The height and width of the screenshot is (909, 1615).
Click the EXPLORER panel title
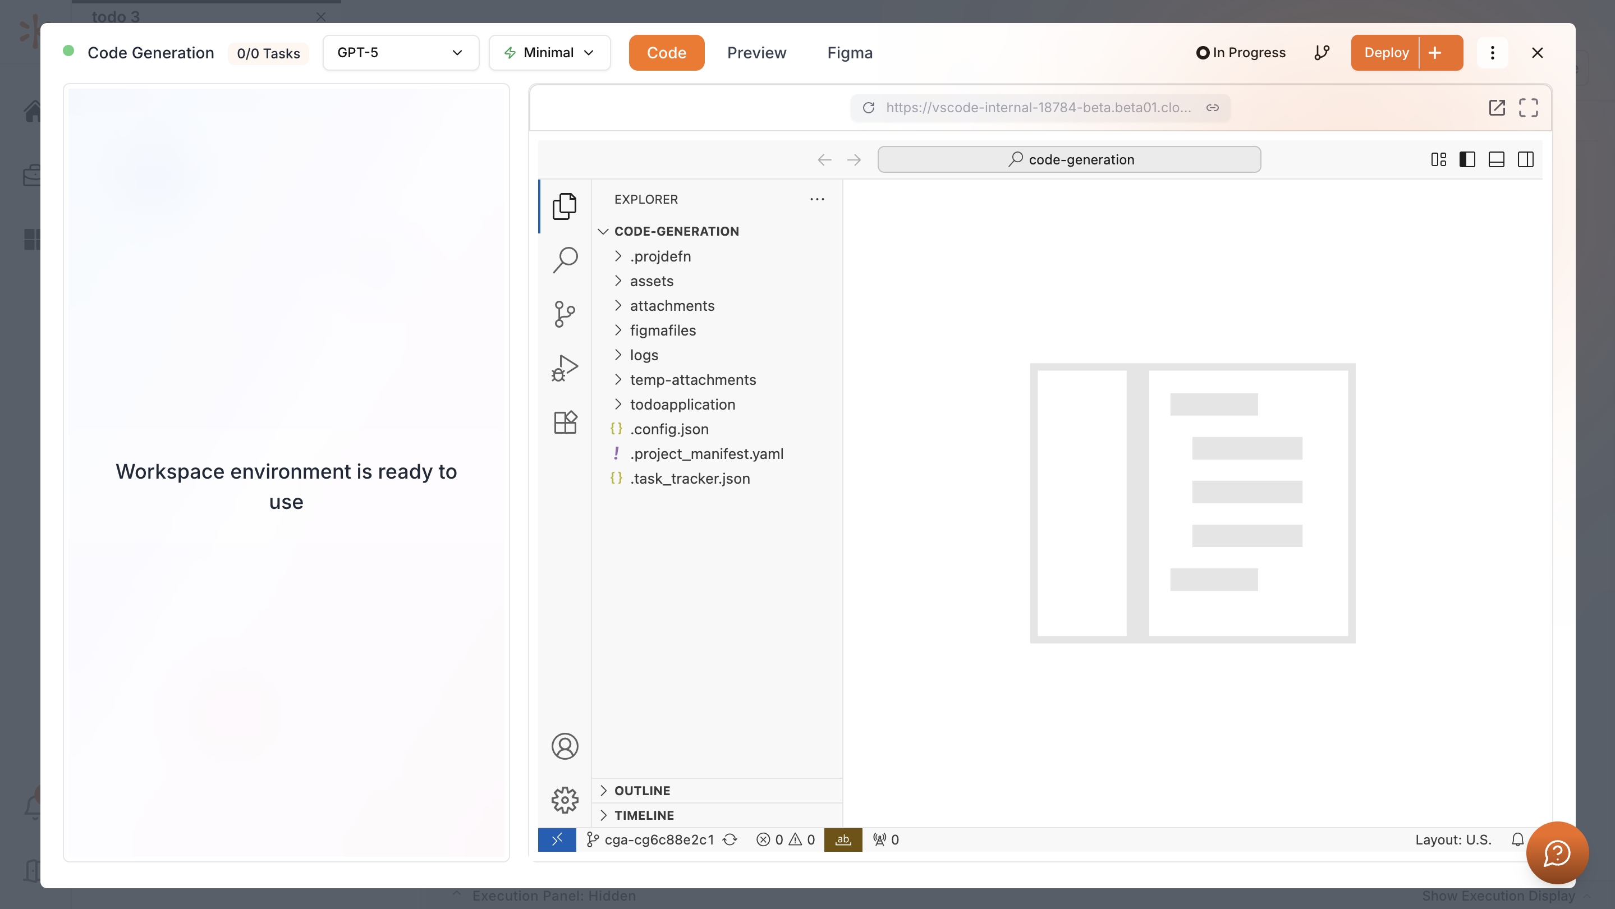(646, 199)
